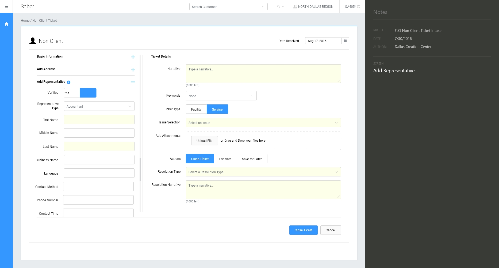Click the Upload File button
Viewport: 499px width, 268px height.
pos(205,141)
